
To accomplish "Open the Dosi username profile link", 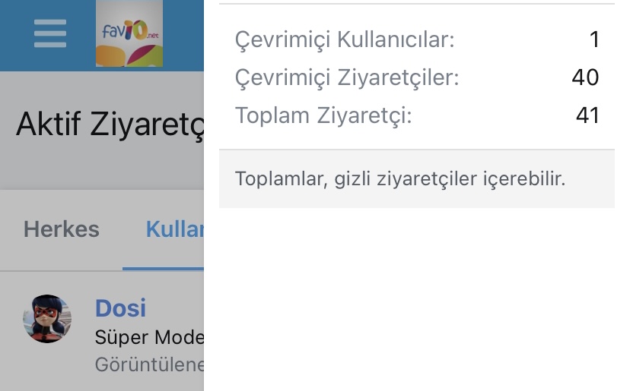I will coord(120,308).
